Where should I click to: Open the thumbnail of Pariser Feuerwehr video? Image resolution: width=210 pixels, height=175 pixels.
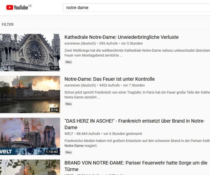(30, 167)
